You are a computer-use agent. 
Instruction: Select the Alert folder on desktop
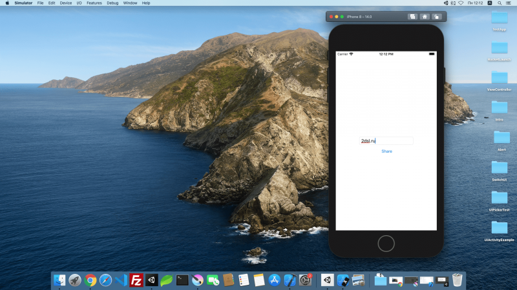(x=501, y=137)
